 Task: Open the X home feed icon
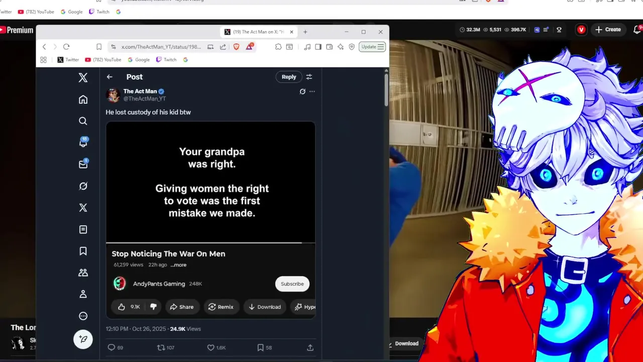click(x=83, y=100)
